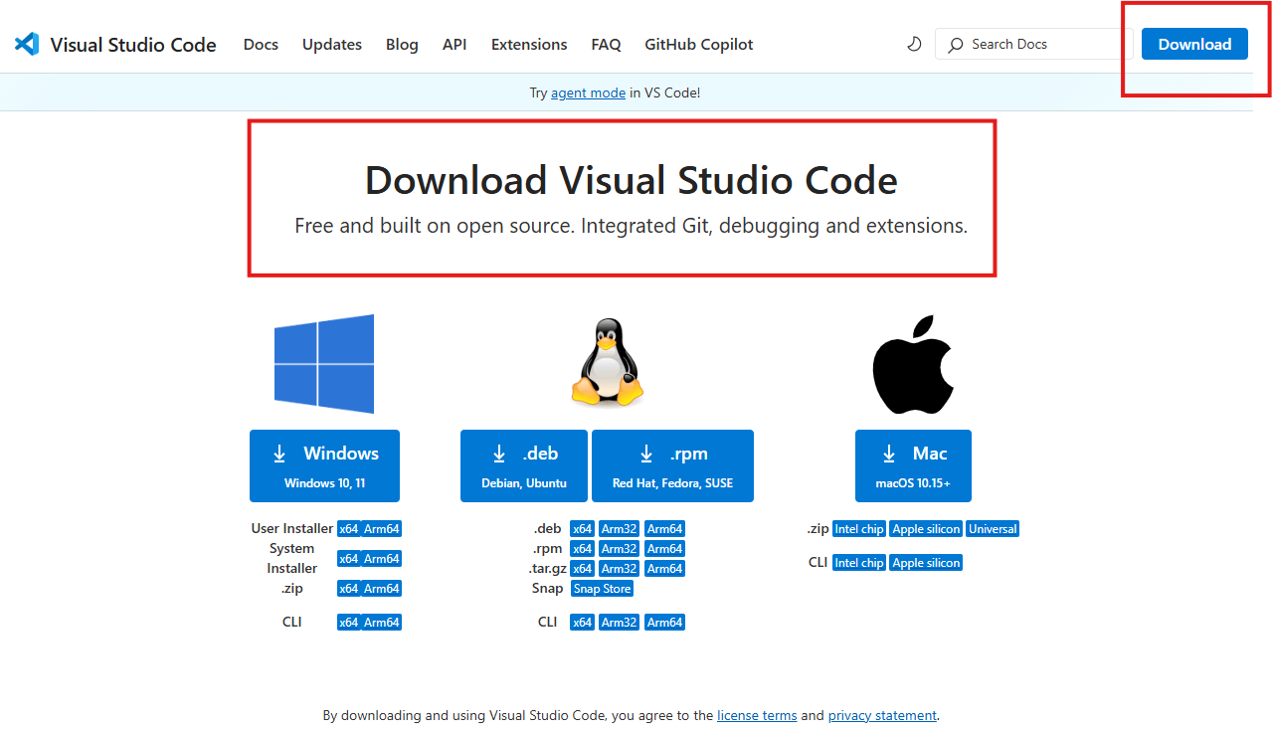
Task: Toggle the dark theme moon icon
Action: pyautogui.click(x=914, y=44)
